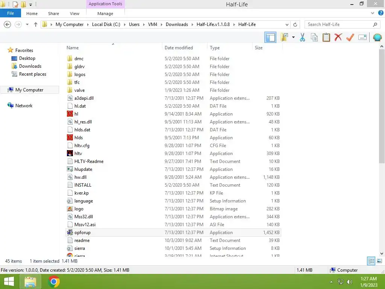Open the folder options dropdown arrow
This screenshot has height=289, width=385.
coord(293,37)
